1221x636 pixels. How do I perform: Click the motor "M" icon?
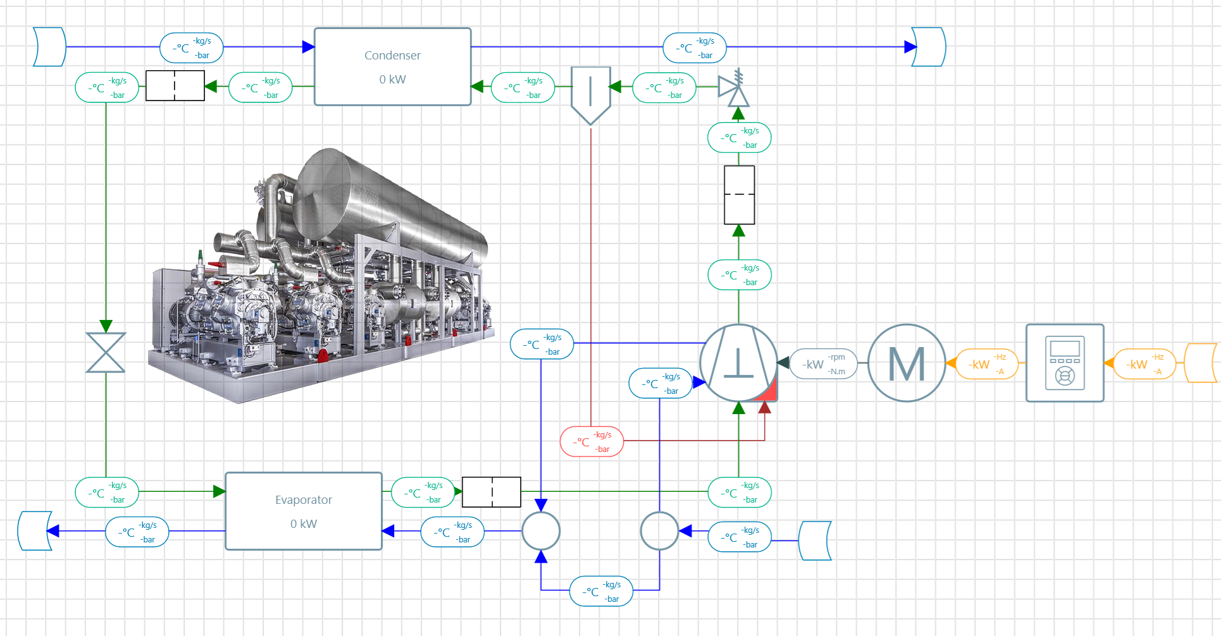pyautogui.click(x=907, y=364)
